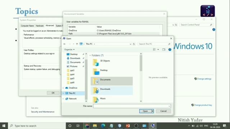Open Microsoft Edge from the taskbar

click(x=103, y=126)
